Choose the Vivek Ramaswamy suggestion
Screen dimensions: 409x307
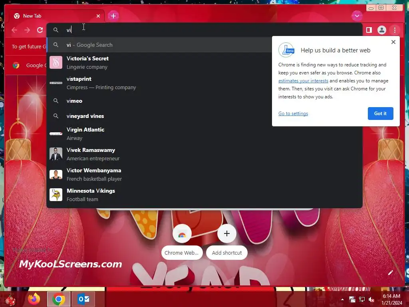coord(204,154)
